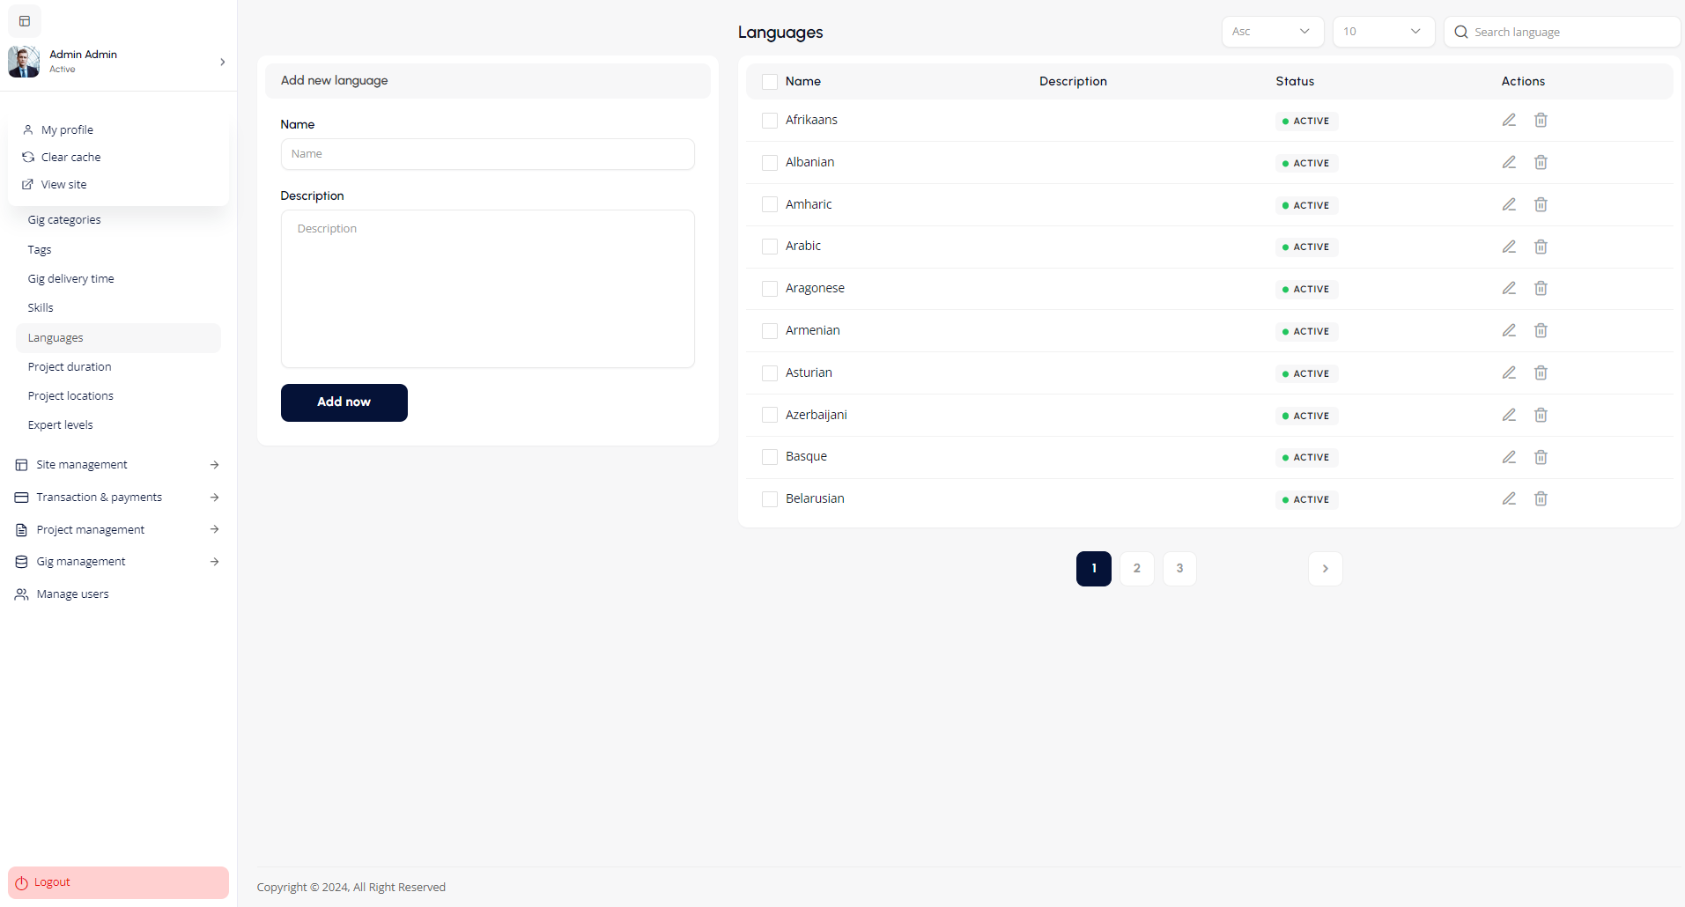Go to page 2 of languages
The image size is (1685, 907).
pos(1136,569)
